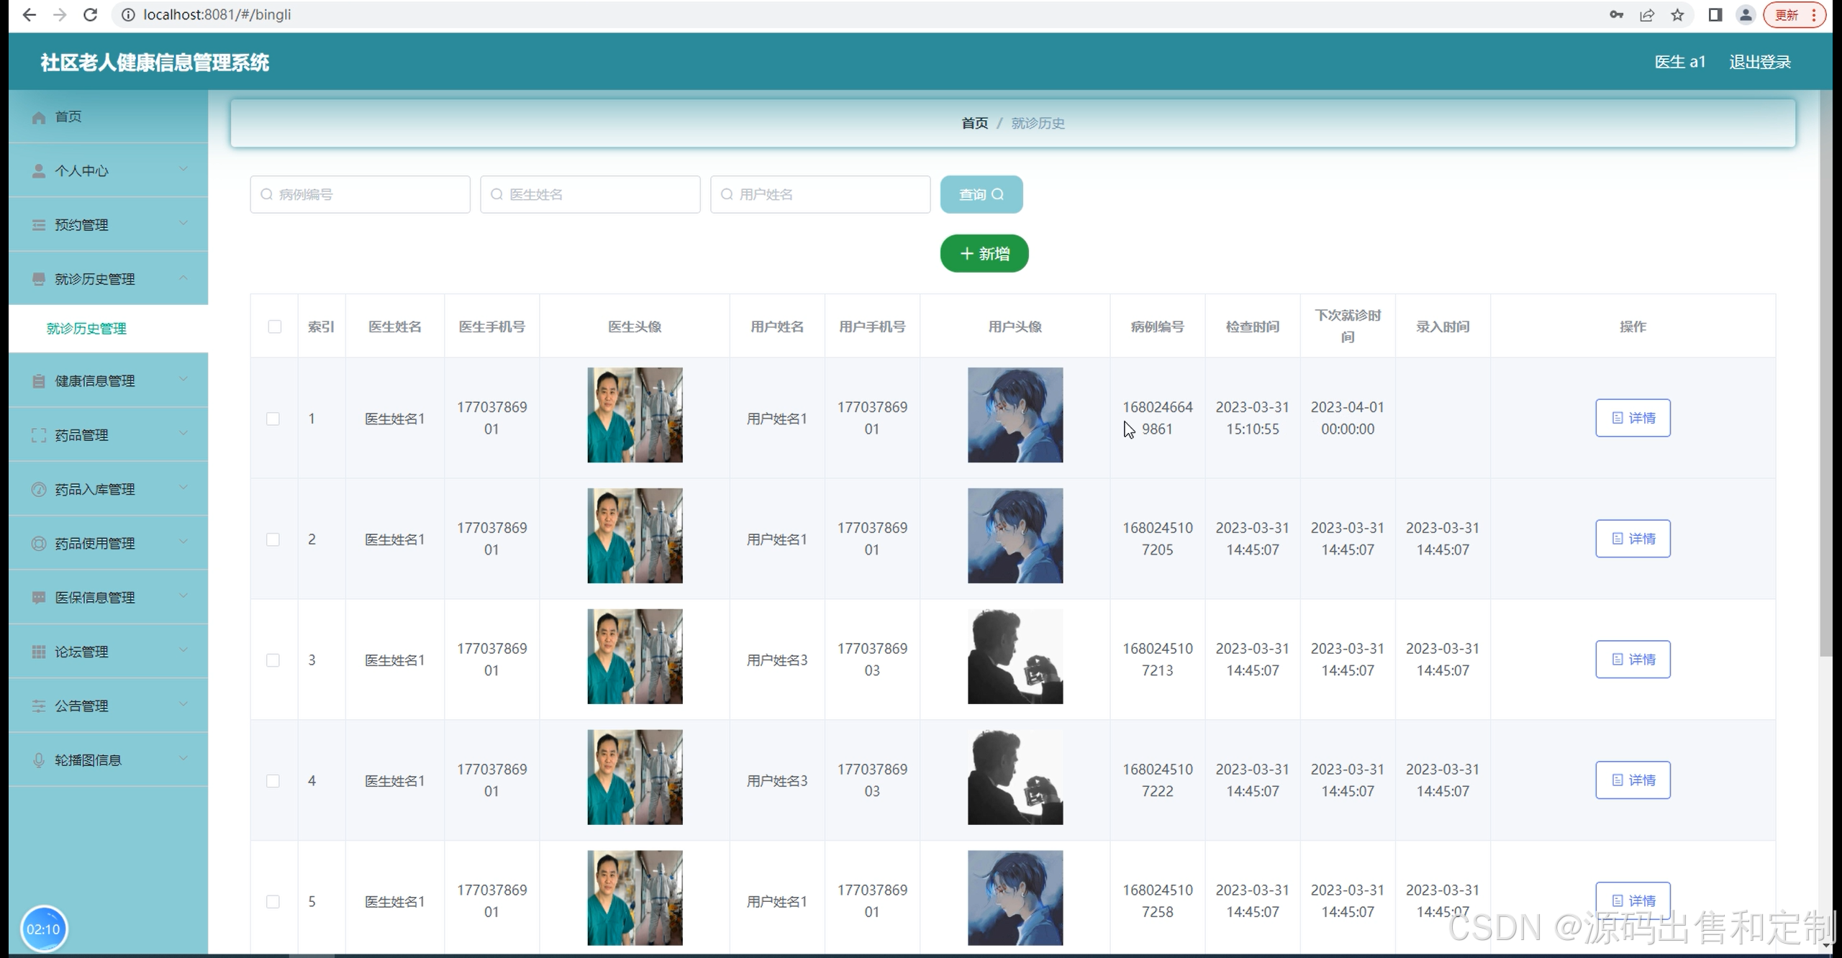Click the page vertical scrollbar
The width and height of the screenshot is (1842, 958).
click(1825, 374)
